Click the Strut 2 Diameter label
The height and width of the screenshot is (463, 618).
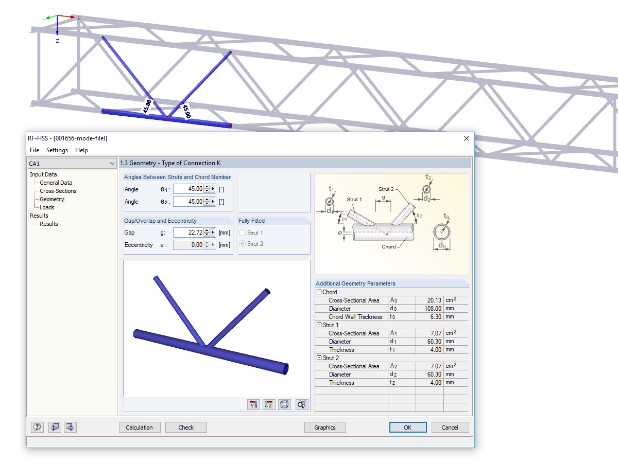(340, 375)
